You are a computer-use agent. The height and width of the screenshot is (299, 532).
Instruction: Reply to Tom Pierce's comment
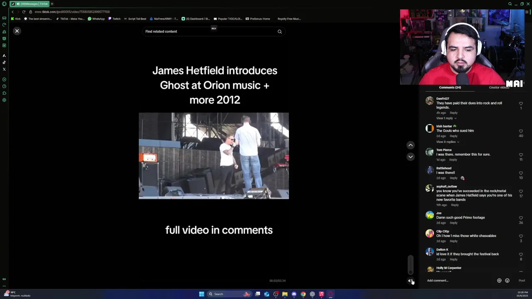click(x=453, y=160)
